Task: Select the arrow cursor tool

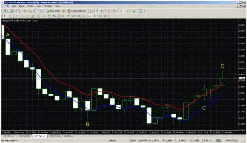Action: [x=5, y=16]
